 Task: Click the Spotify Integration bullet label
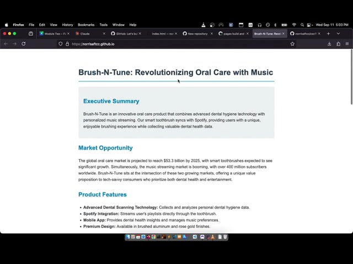(x=101, y=214)
